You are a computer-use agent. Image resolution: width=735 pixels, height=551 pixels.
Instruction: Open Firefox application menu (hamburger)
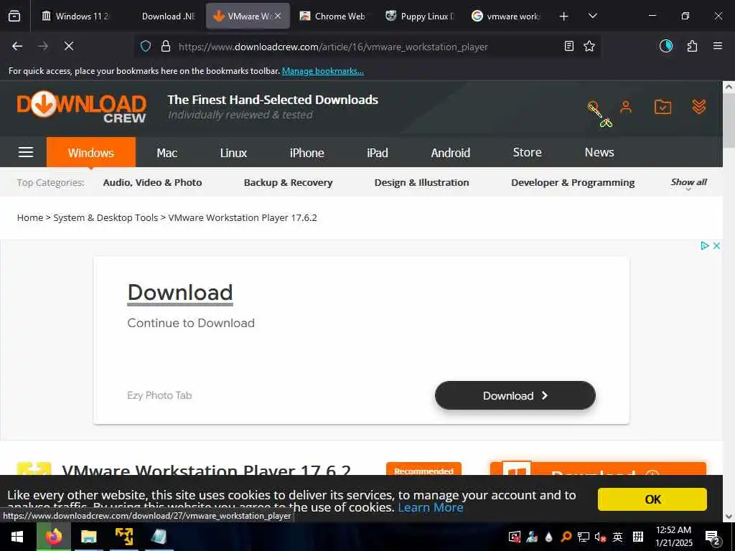[717, 46]
